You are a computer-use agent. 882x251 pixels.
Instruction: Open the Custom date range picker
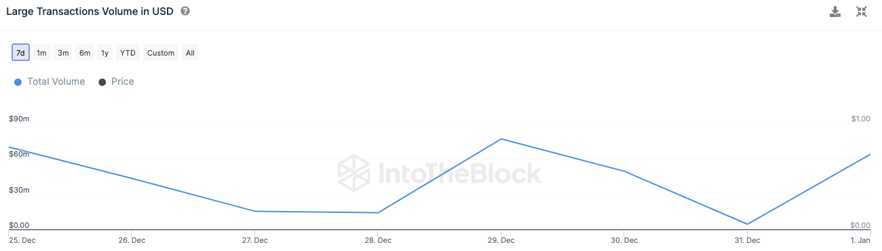pyautogui.click(x=161, y=53)
